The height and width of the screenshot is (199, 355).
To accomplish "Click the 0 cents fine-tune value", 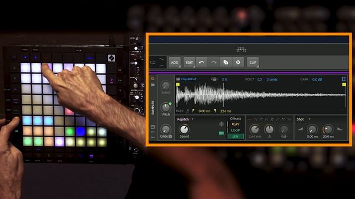I will point(272,80).
